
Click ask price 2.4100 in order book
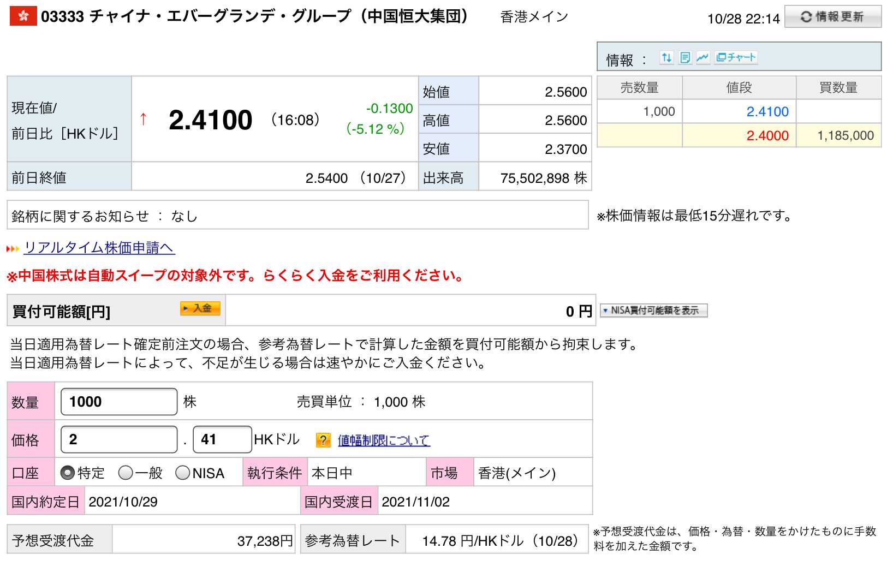point(767,112)
